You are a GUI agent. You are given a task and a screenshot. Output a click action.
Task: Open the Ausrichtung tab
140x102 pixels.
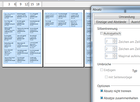point(135,22)
